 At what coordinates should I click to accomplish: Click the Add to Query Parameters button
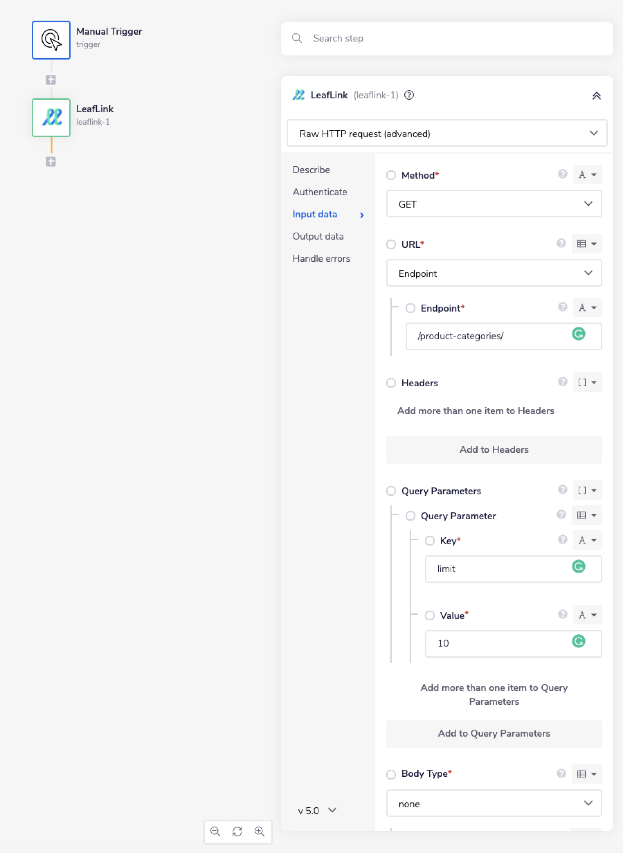[494, 733]
